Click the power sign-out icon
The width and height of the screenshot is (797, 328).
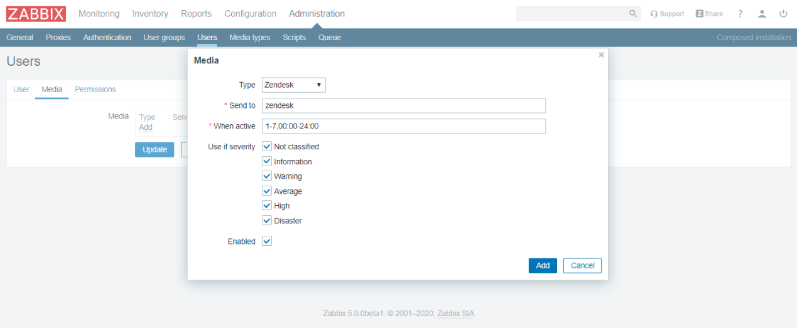click(783, 14)
